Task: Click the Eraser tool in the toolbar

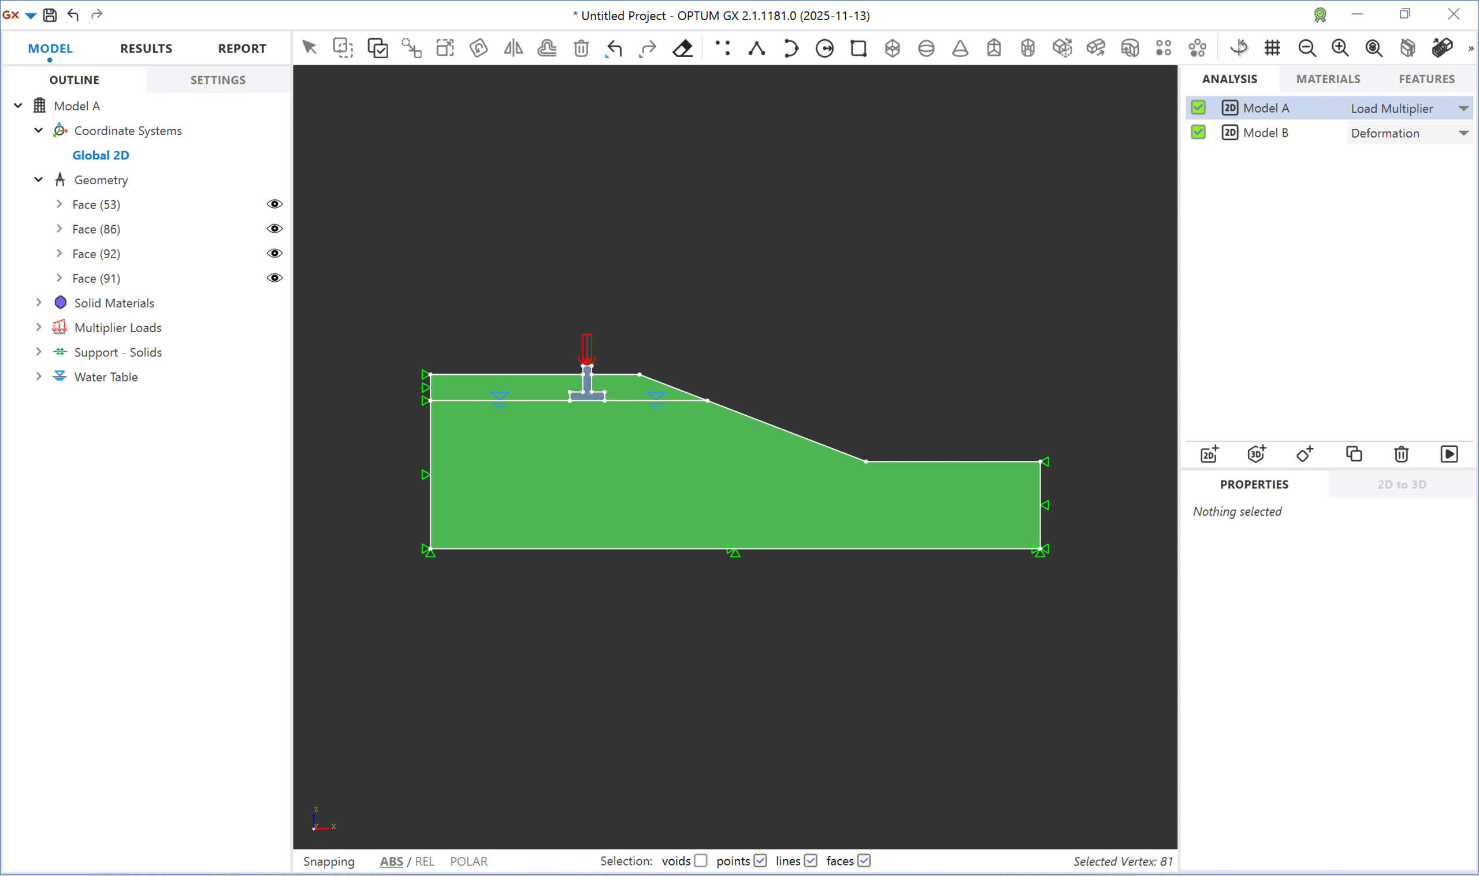Action: click(x=682, y=49)
